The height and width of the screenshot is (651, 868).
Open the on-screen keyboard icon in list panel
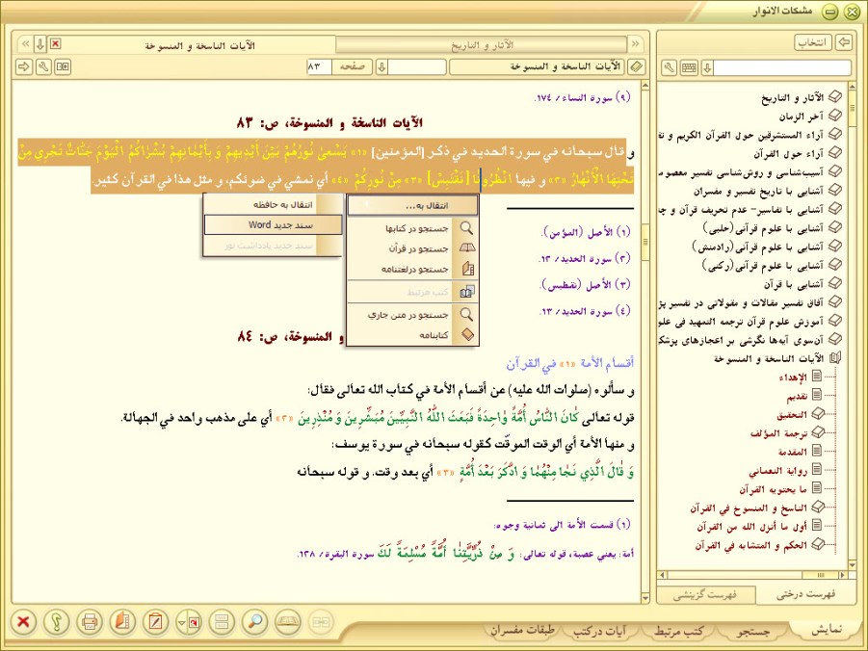tap(689, 67)
